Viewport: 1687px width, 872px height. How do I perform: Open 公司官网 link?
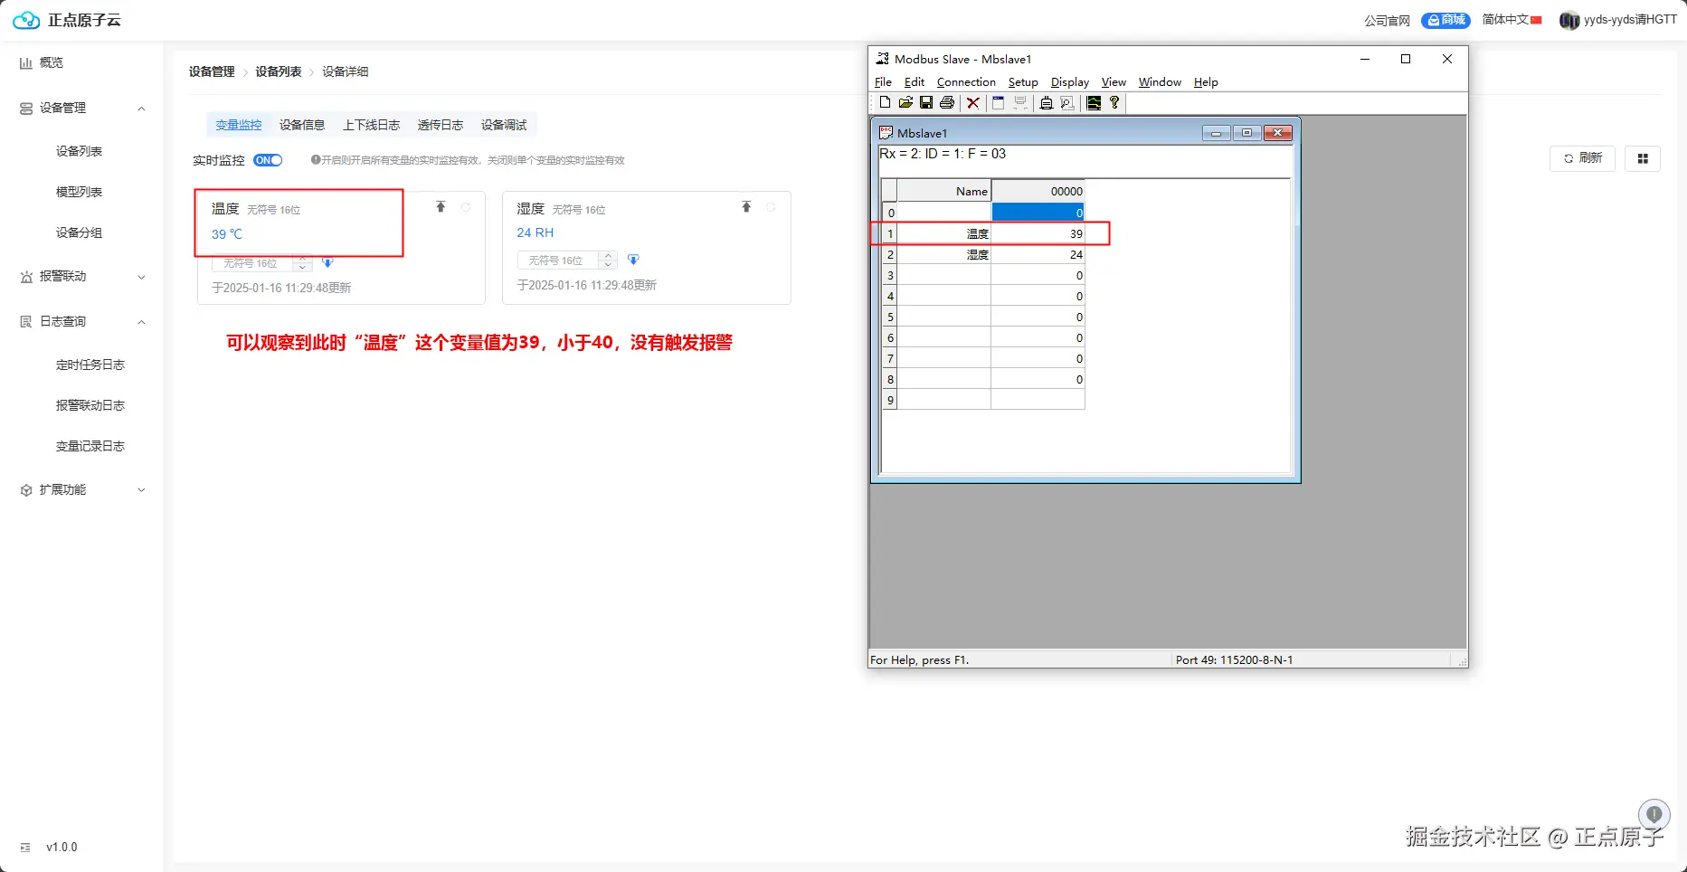click(1387, 21)
